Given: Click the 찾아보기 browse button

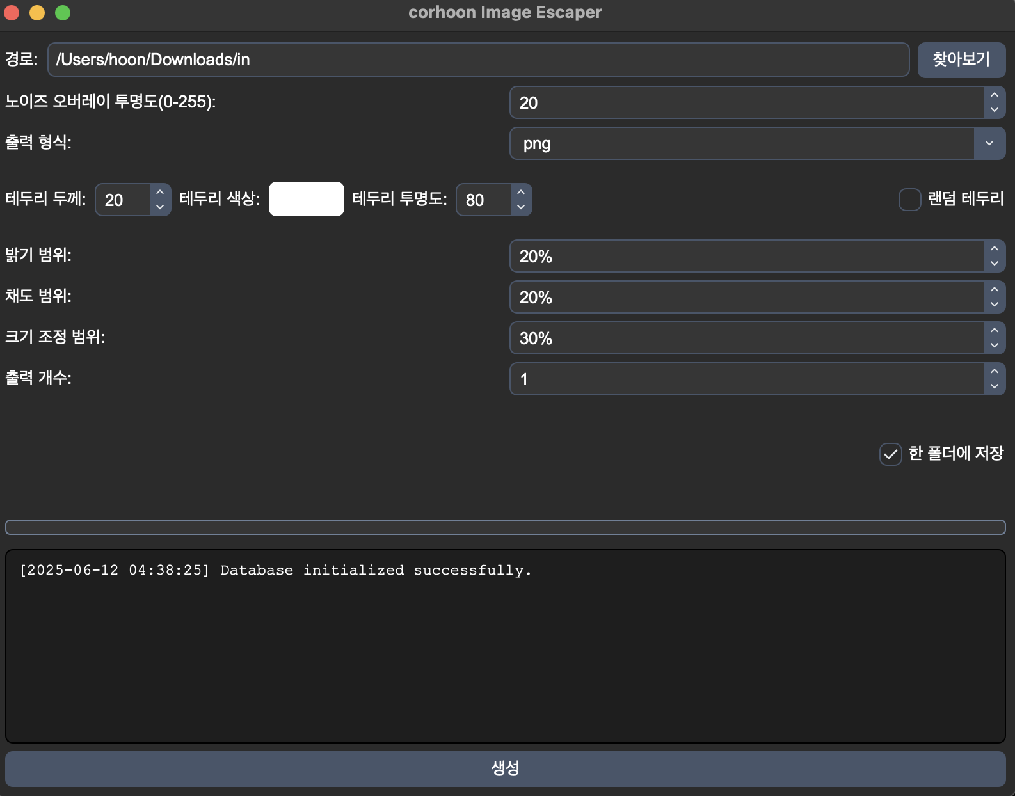Looking at the screenshot, I should (961, 60).
